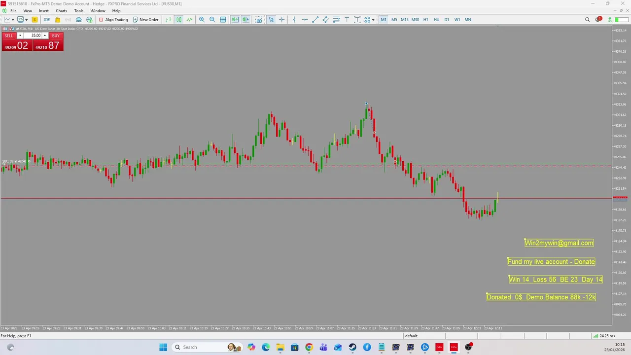
Task: Increase lot volume with right arrow
Action: (x=45, y=35)
